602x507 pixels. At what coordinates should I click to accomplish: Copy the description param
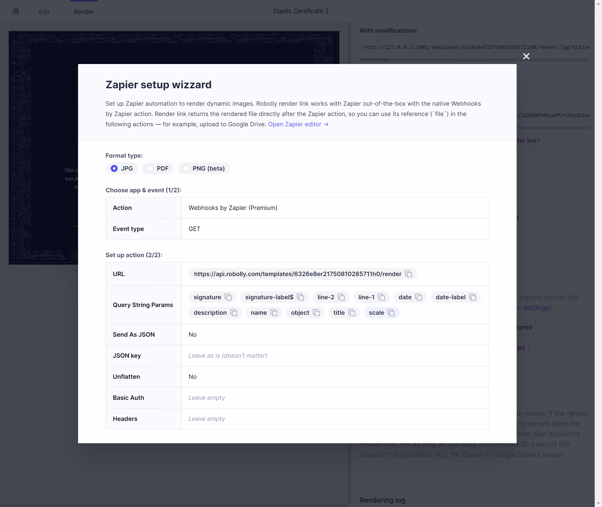click(234, 313)
